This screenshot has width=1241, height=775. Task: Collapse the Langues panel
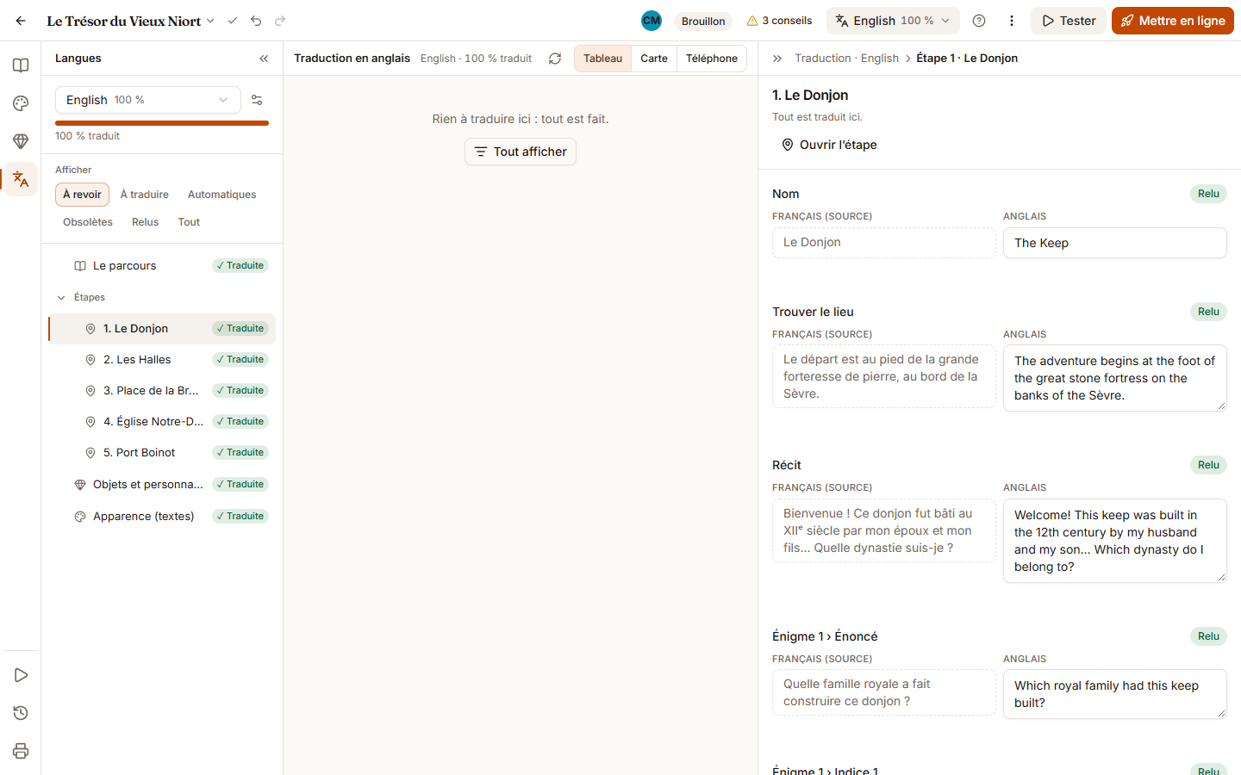(x=264, y=59)
